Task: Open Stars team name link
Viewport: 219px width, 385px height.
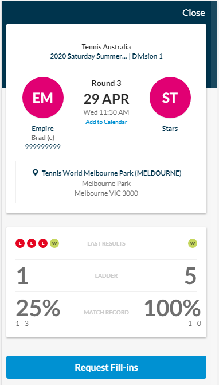Action: (x=170, y=128)
